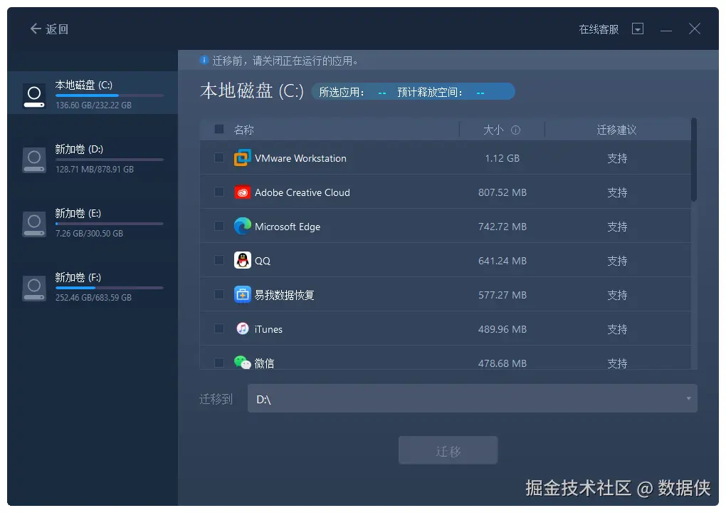Image resolution: width=726 pixels, height=513 pixels.
Task: Select 新加卷 (F:) in the sidebar
Action: coord(93,286)
